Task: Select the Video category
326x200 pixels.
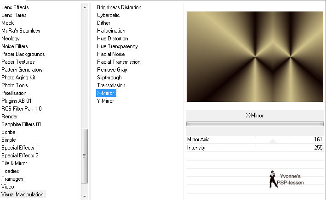Action: coord(8,187)
